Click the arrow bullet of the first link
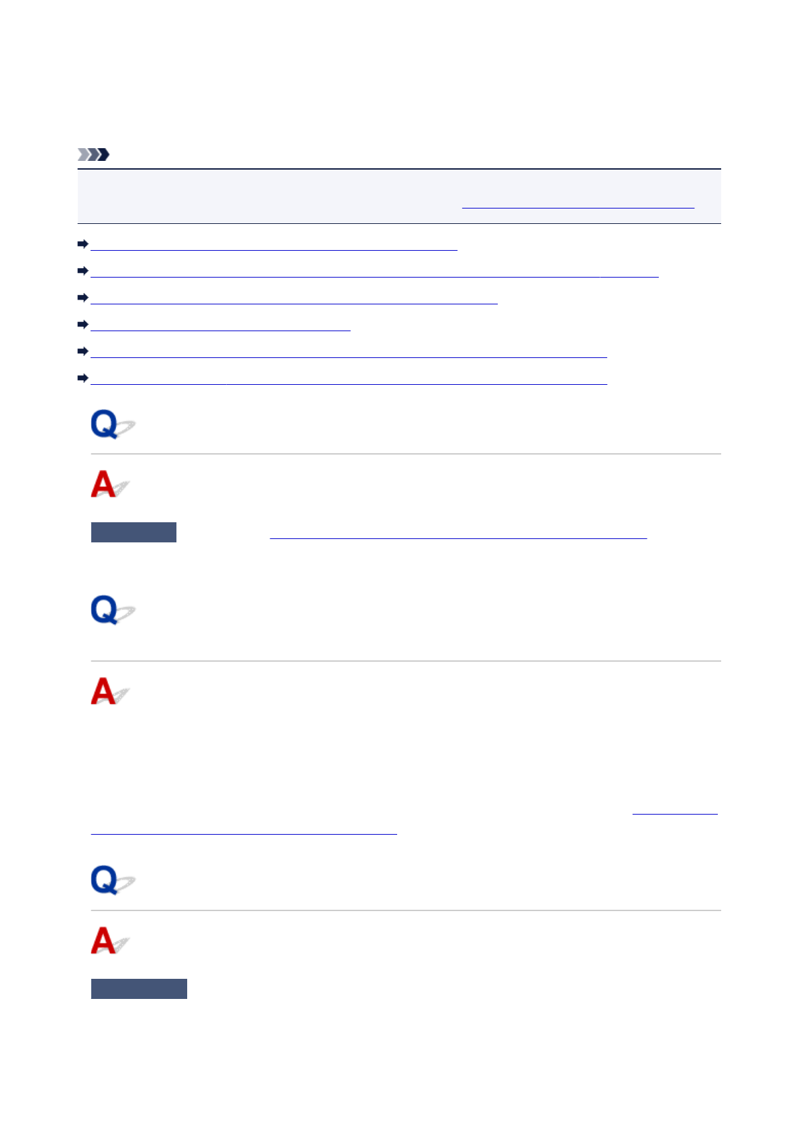Viewport: 799px width, 1129px height. coord(83,244)
